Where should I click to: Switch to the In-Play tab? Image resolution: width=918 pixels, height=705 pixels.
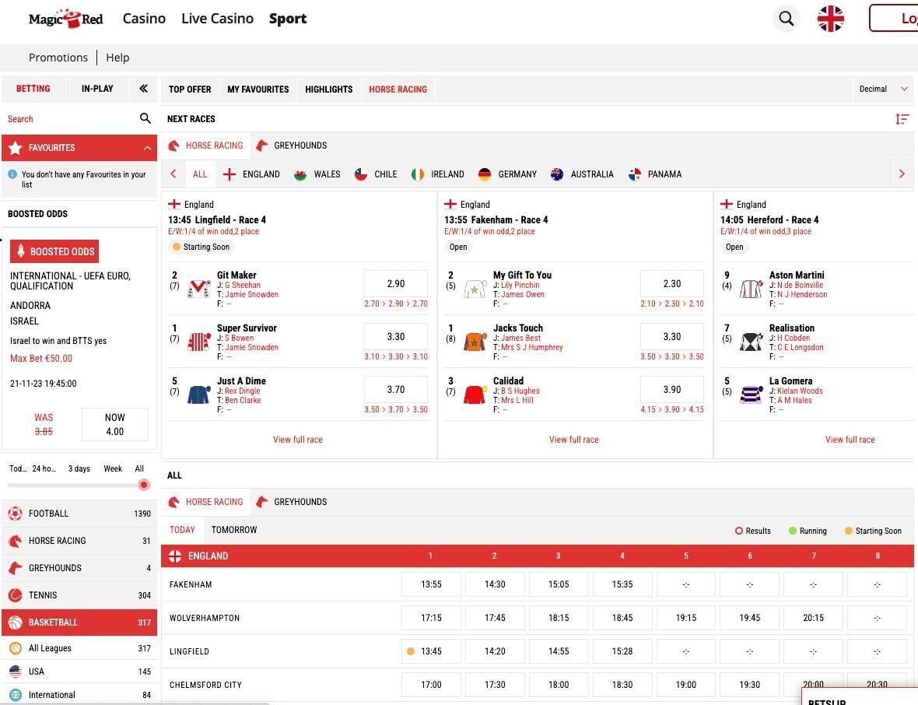click(97, 89)
